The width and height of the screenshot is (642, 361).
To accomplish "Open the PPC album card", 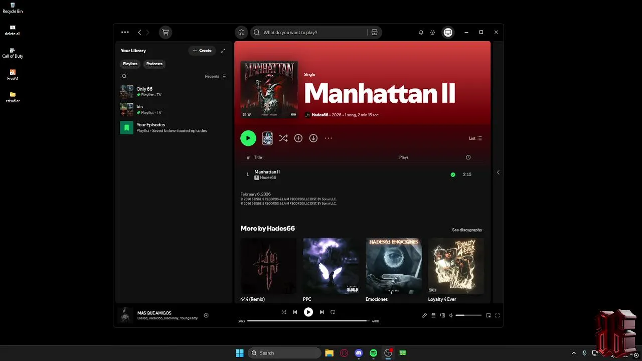I will tap(331, 270).
